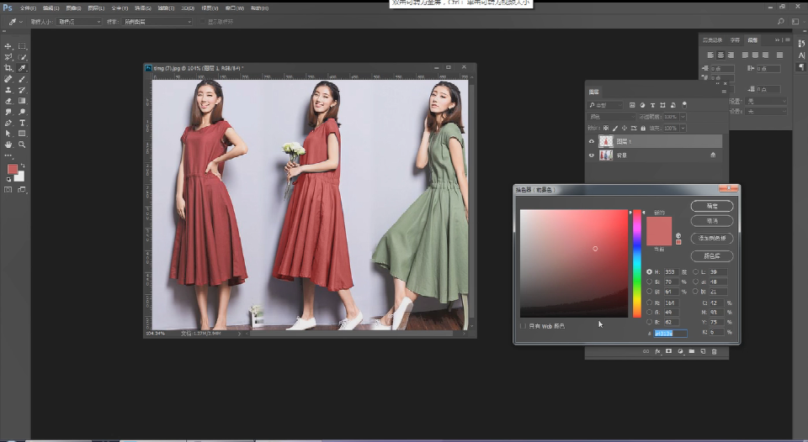
Task: Select the Horizontal Type tool
Action: click(x=22, y=123)
